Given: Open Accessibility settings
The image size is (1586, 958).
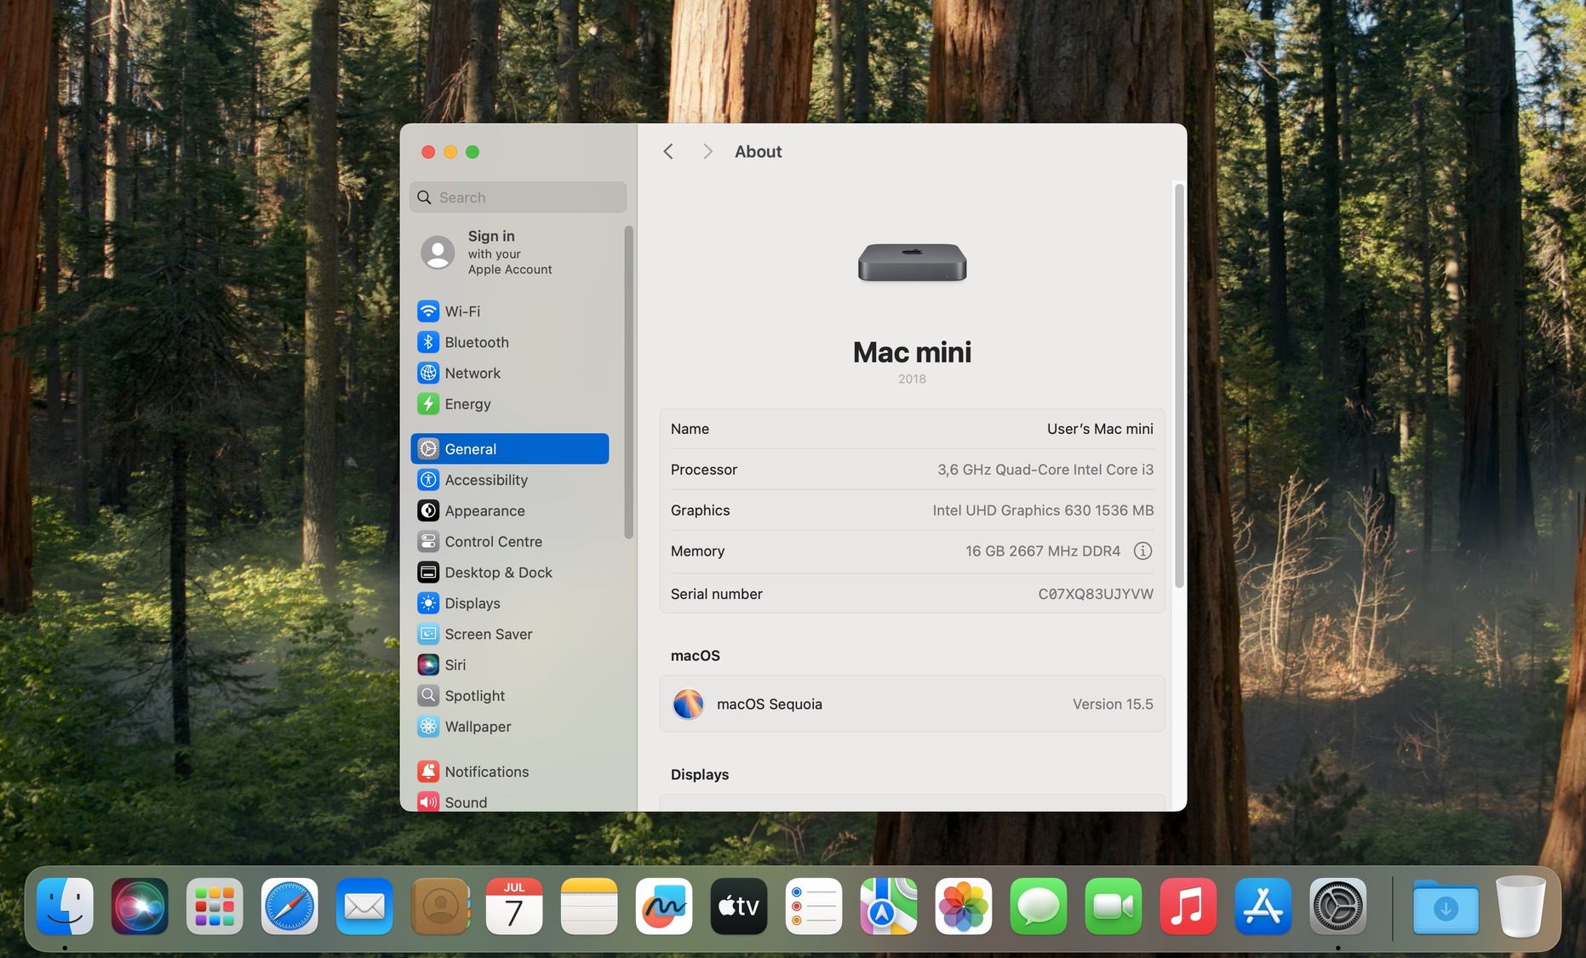Looking at the screenshot, I should tap(509, 480).
